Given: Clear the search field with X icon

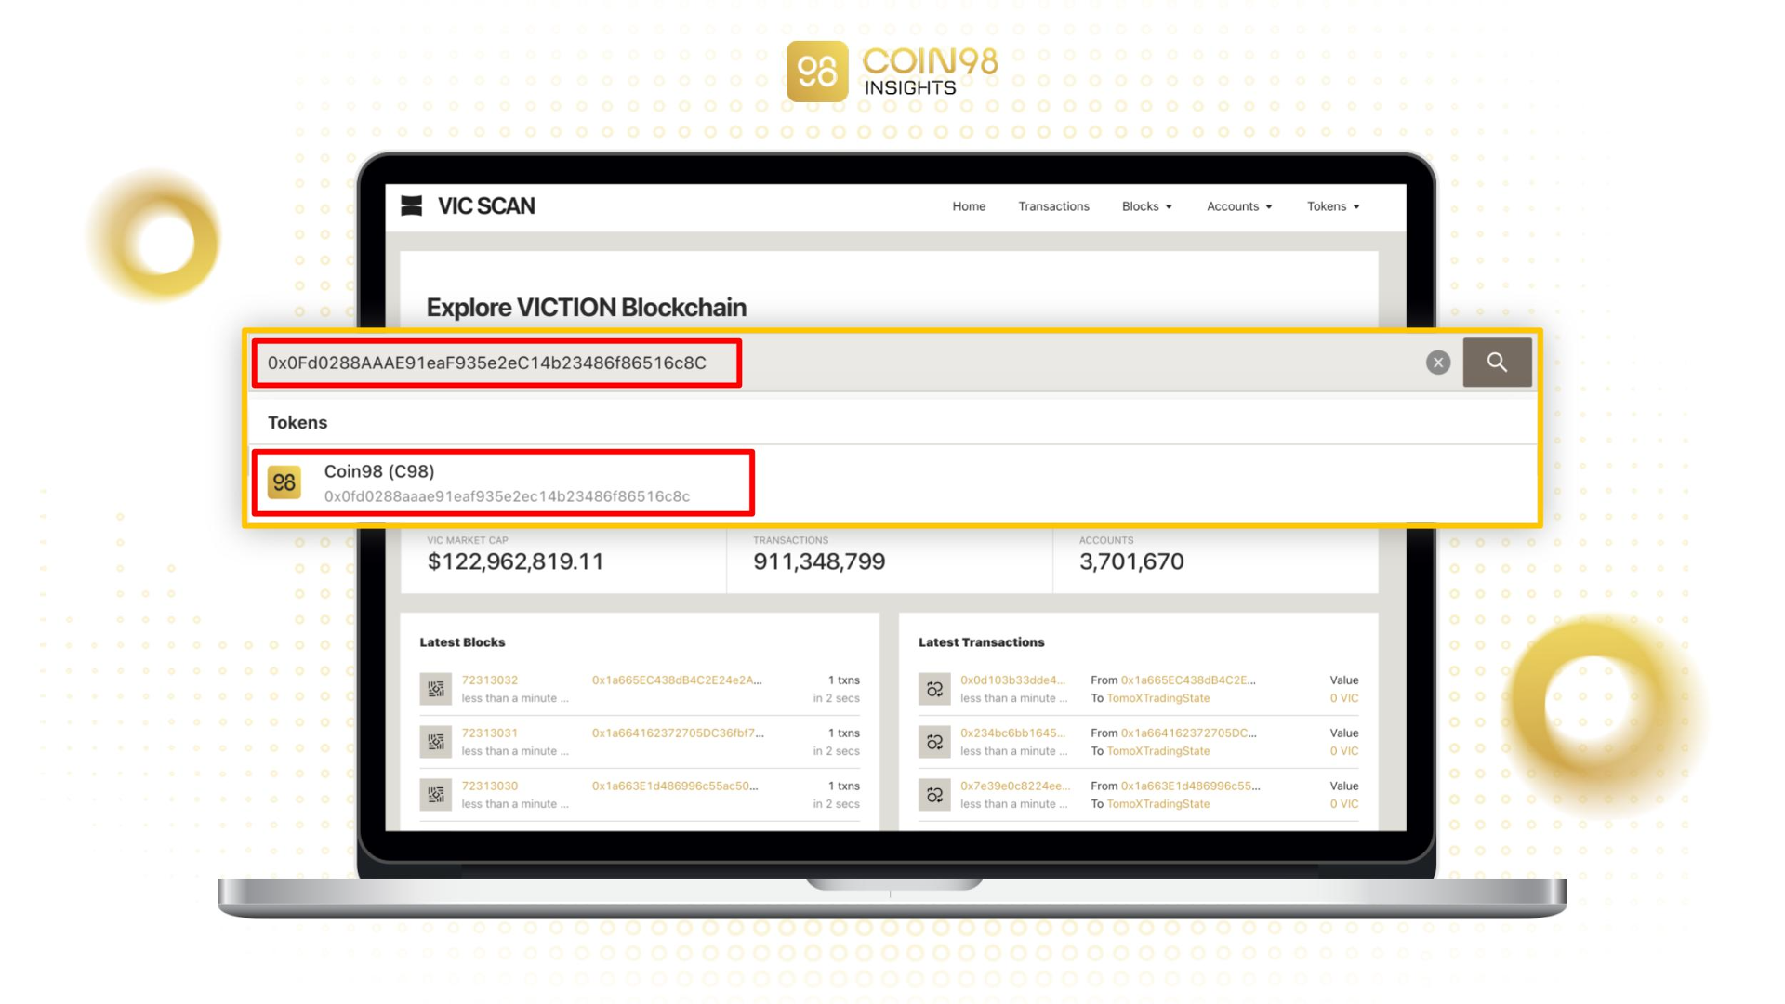Looking at the screenshot, I should [1438, 363].
